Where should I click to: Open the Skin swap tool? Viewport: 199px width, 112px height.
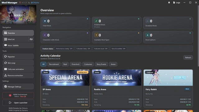pyautogui.click(x=18, y=63)
